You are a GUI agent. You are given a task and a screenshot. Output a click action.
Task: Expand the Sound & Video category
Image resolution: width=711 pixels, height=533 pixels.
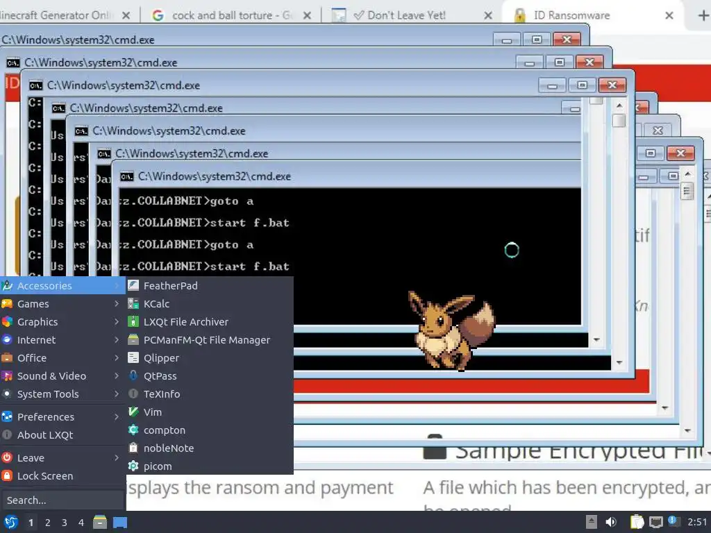click(62, 375)
